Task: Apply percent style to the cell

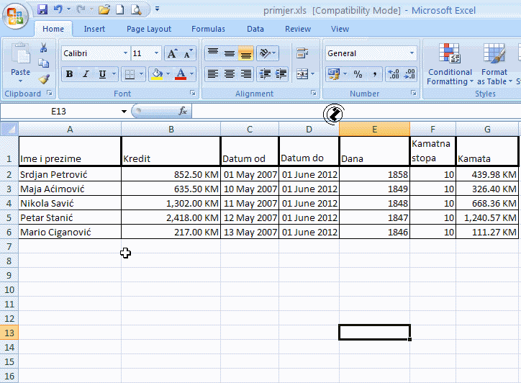Action: [357, 74]
